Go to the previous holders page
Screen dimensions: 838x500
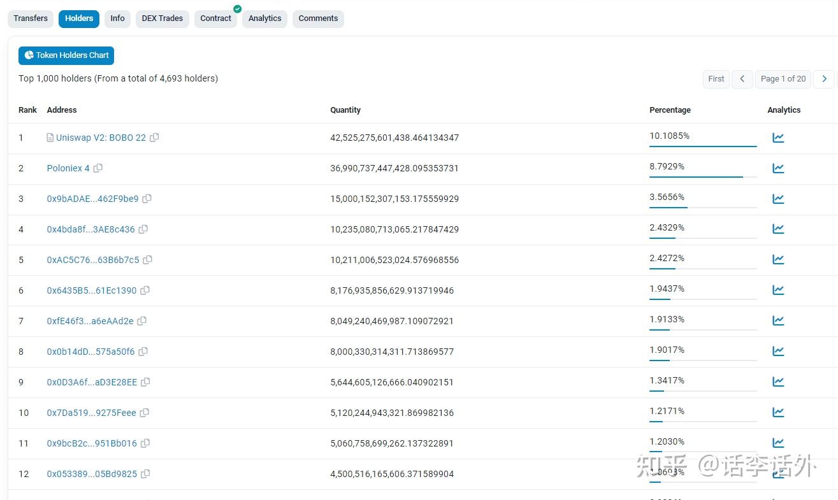click(742, 79)
